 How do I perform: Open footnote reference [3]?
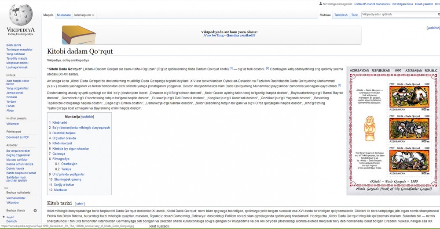click(x=339, y=85)
